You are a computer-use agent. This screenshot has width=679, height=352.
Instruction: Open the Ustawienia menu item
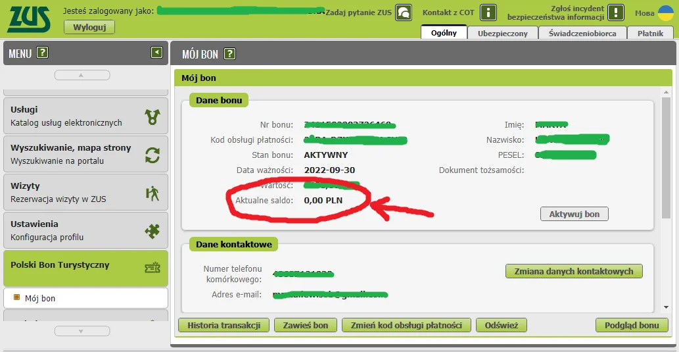(85, 230)
